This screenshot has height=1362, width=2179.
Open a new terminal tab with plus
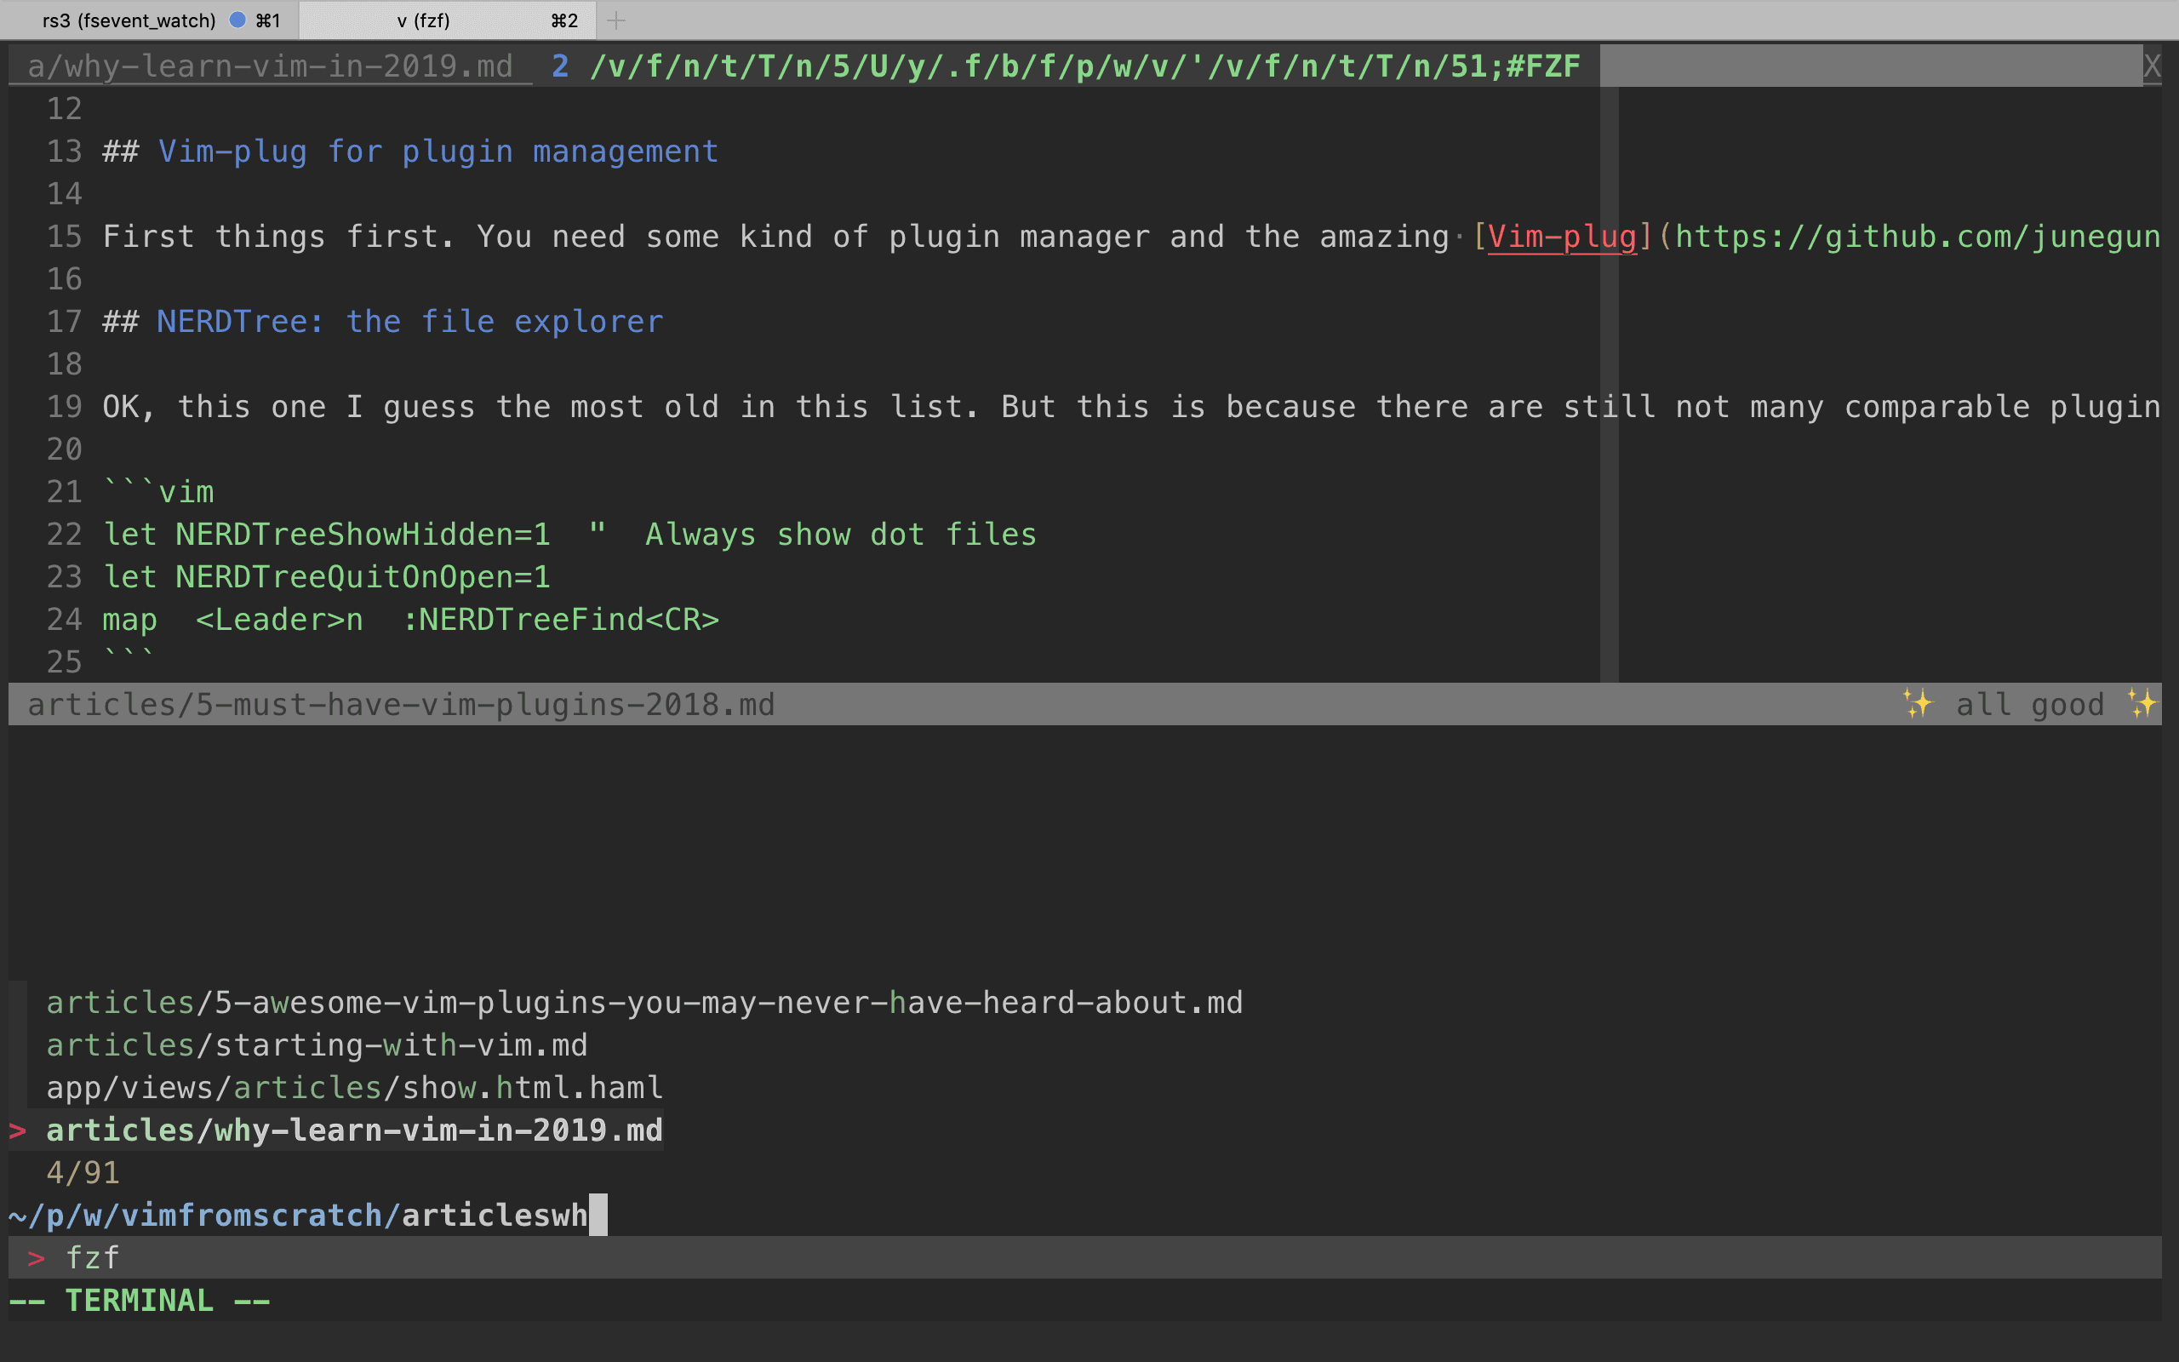click(616, 20)
